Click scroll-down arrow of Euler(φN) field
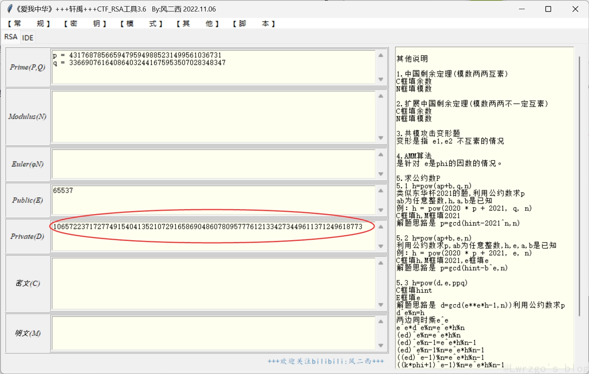Image resolution: width=589 pixels, height=374 pixels. click(381, 174)
